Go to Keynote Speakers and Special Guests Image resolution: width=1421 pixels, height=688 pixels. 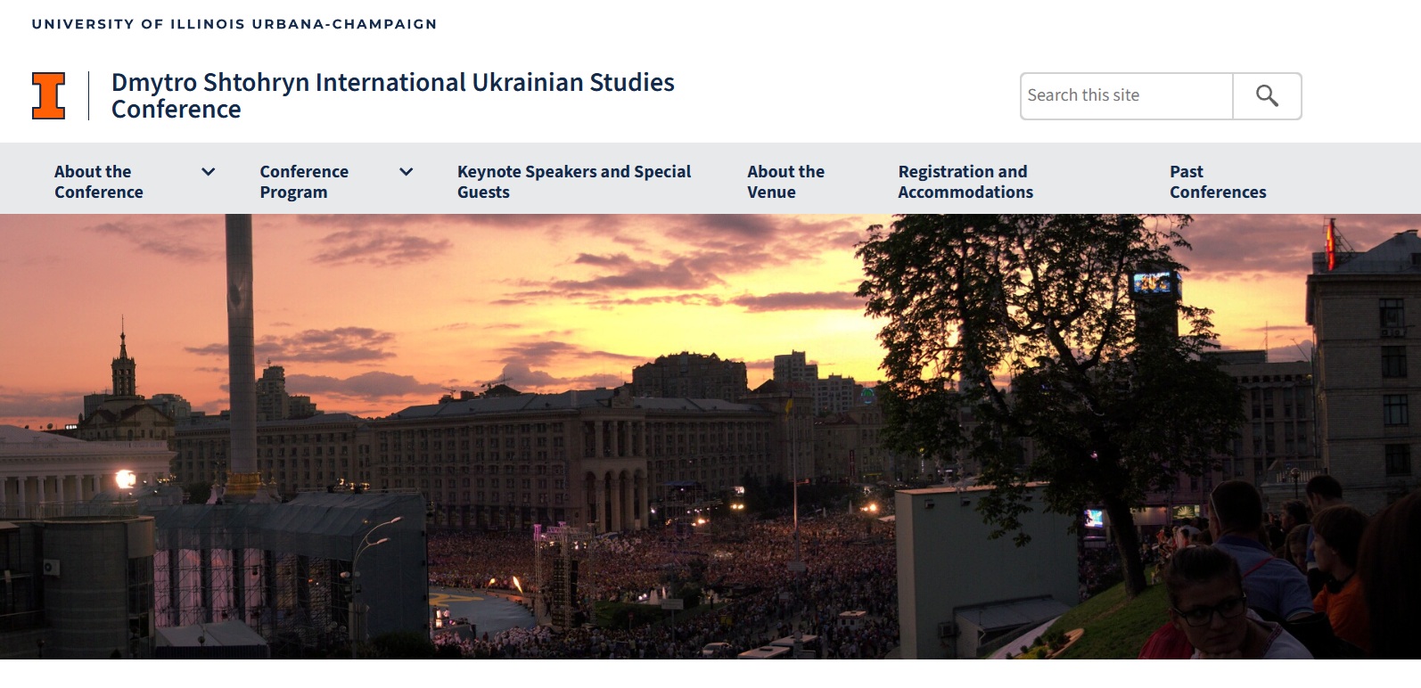point(573,182)
